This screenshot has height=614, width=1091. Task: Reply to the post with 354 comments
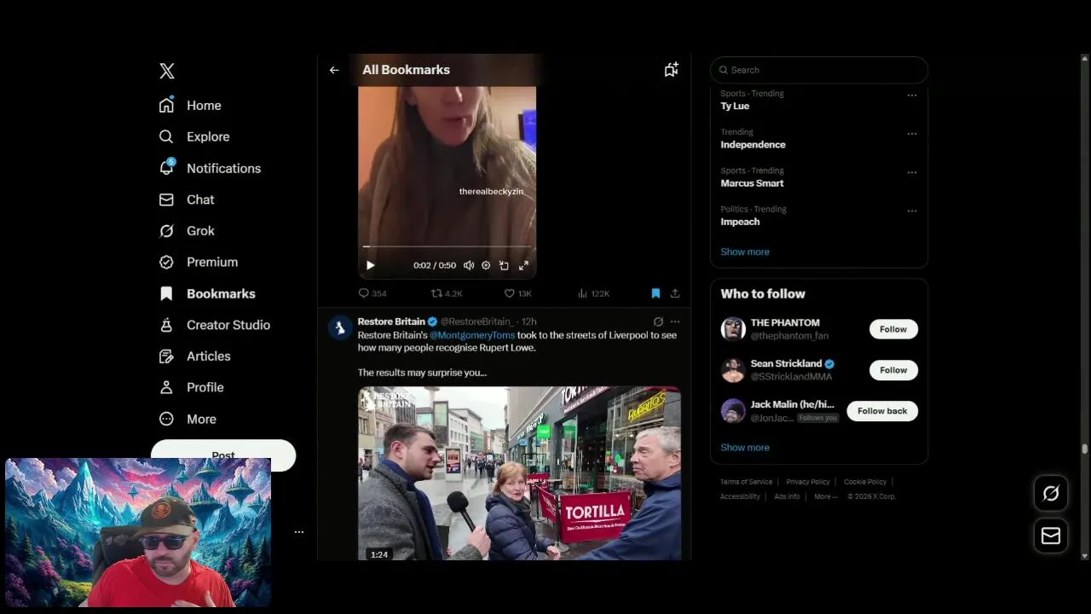point(372,293)
